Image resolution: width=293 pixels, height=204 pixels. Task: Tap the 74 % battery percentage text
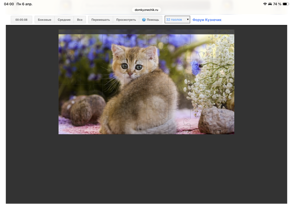pyautogui.click(x=277, y=4)
